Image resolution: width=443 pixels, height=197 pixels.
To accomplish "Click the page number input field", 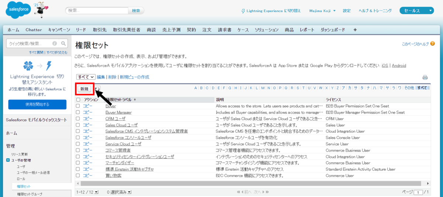I will pyautogui.click(x=419, y=192).
